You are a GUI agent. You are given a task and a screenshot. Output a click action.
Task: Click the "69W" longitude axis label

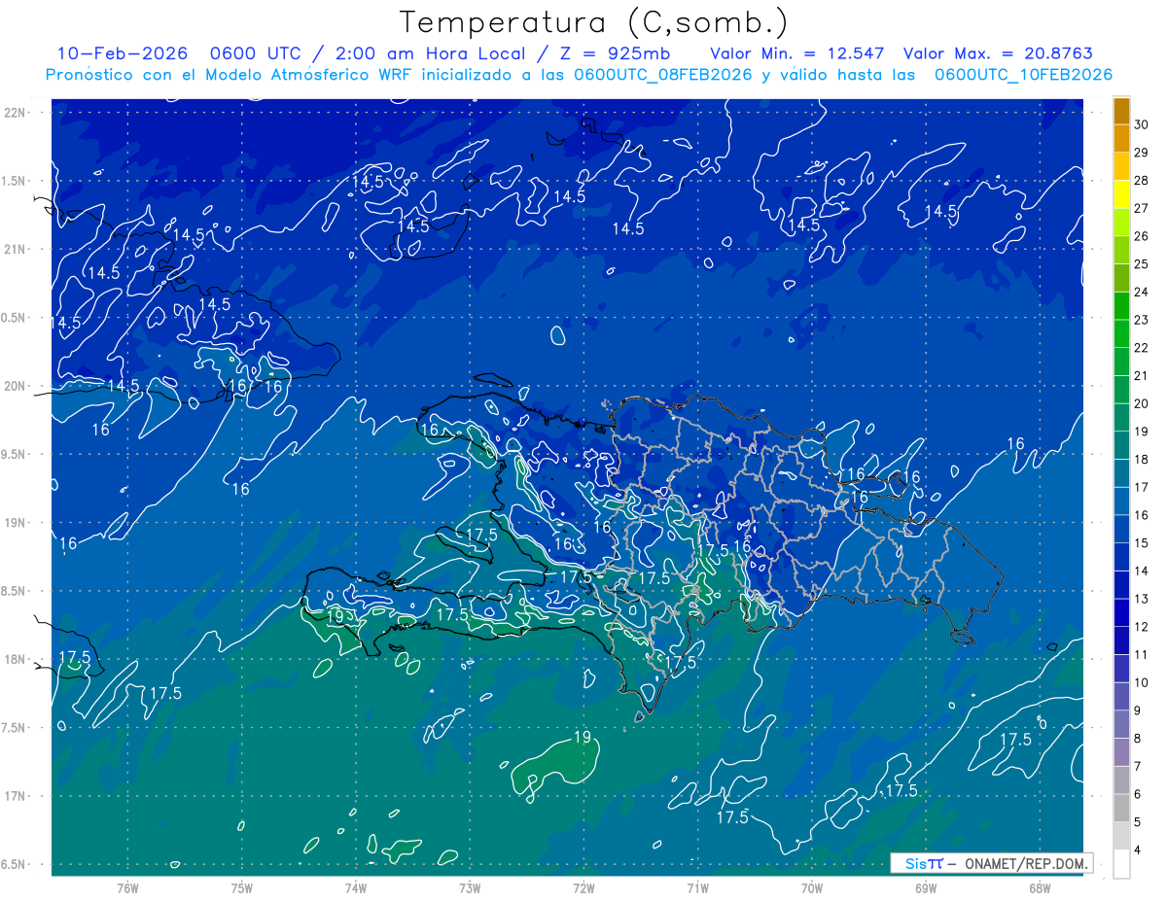point(926,888)
